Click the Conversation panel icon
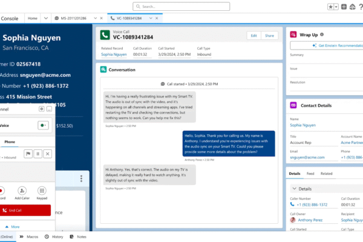This screenshot has height=242, width=363. [103, 70]
